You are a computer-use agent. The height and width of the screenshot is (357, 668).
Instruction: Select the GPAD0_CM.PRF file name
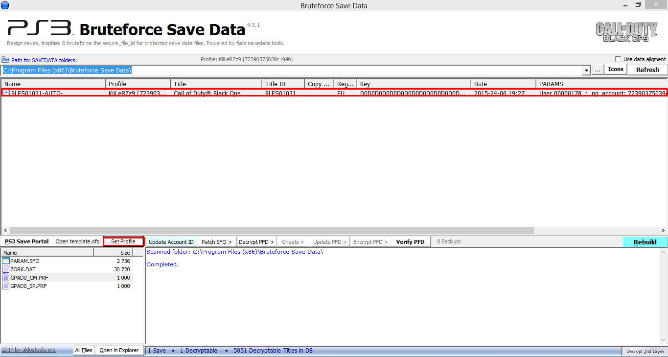(29, 278)
